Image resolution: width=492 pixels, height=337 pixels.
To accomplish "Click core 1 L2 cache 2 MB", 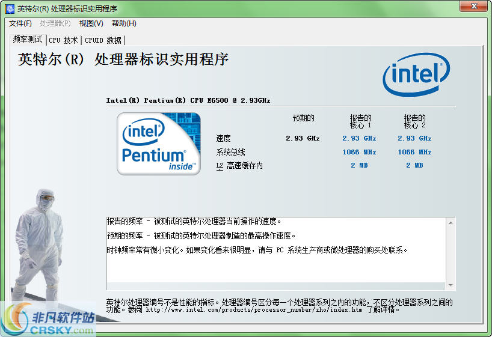I will 359,165.
